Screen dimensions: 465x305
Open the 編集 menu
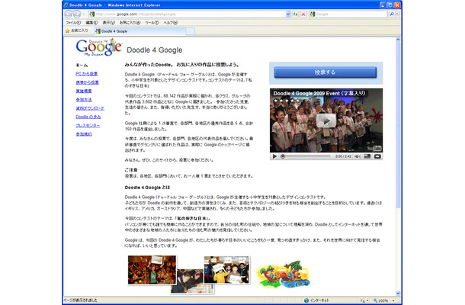[x=91, y=23]
